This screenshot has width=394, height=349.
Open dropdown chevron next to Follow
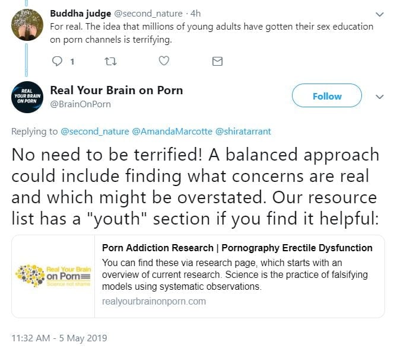380,97
